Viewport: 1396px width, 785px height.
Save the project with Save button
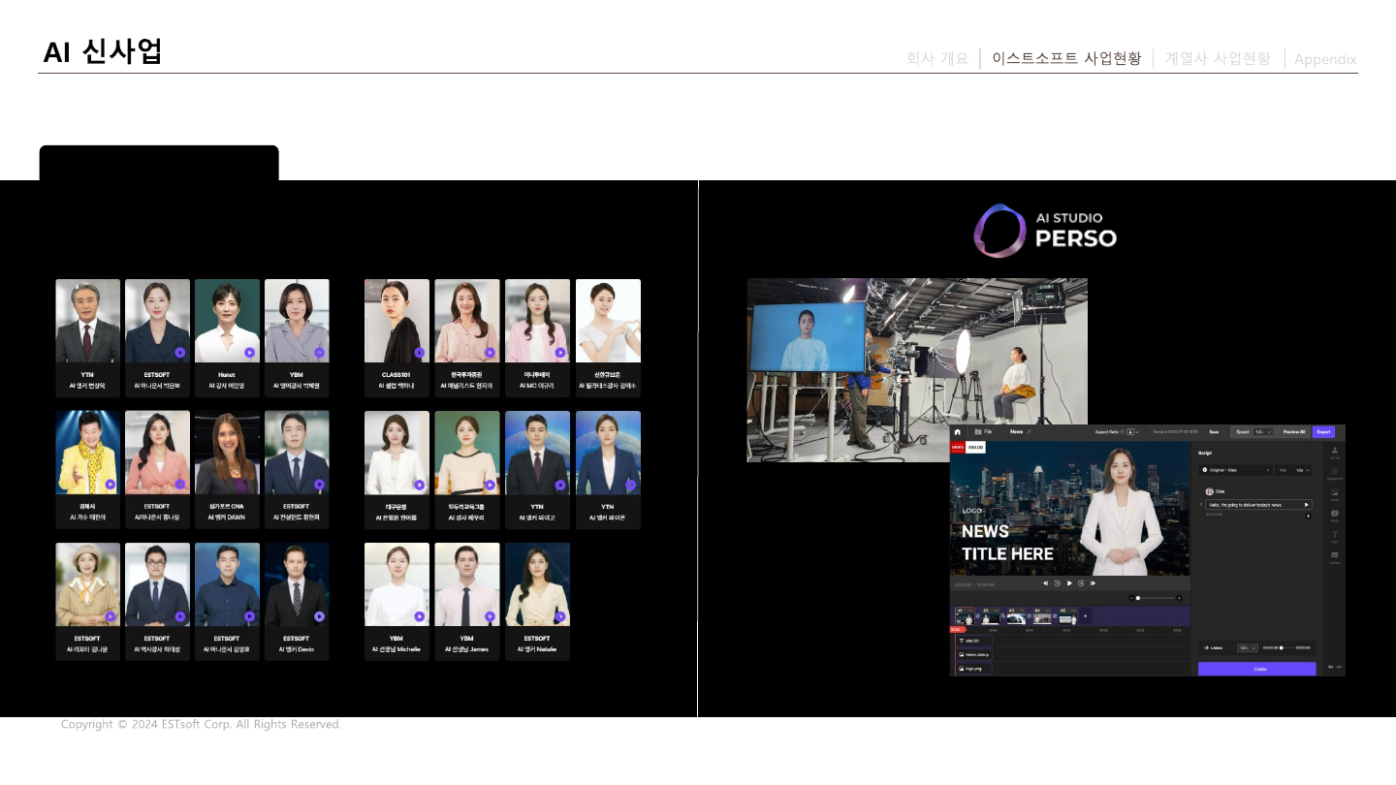point(1214,431)
